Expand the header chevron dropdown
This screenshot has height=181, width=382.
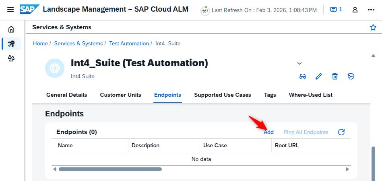[x=299, y=63]
